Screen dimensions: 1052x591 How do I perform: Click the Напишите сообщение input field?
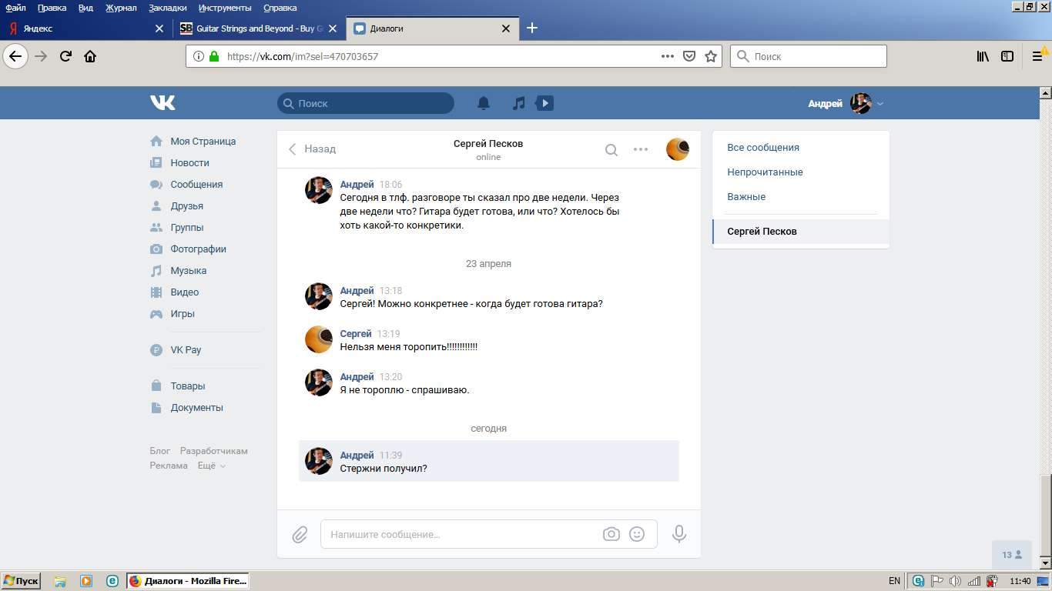point(462,534)
